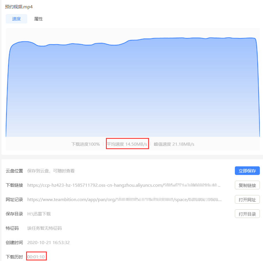The height and width of the screenshot is (261, 263).
Task: Open the folder with 打开目录
Action: click(x=247, y=214)
